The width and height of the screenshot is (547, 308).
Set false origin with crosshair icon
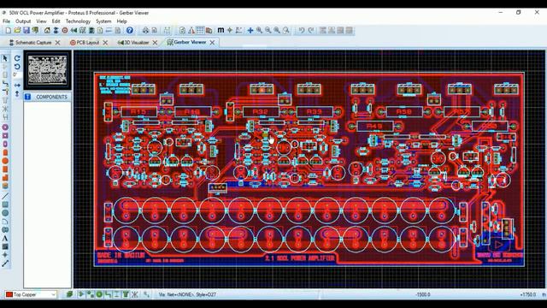[x=230, y=31]
